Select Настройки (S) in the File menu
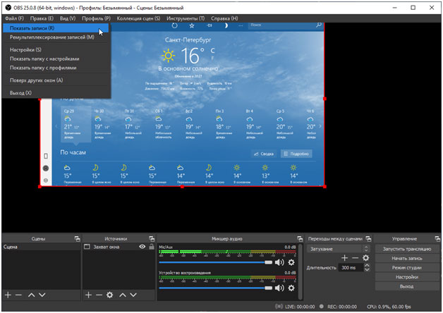The image size is (443, 313). pos(56,49)
